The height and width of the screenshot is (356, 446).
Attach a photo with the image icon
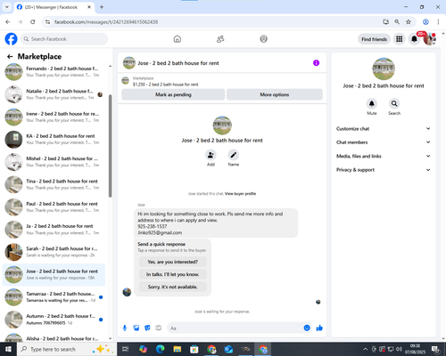(x=136, y=328)
